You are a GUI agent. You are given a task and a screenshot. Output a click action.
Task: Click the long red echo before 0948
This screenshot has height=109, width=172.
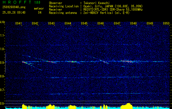pos(127,61)
